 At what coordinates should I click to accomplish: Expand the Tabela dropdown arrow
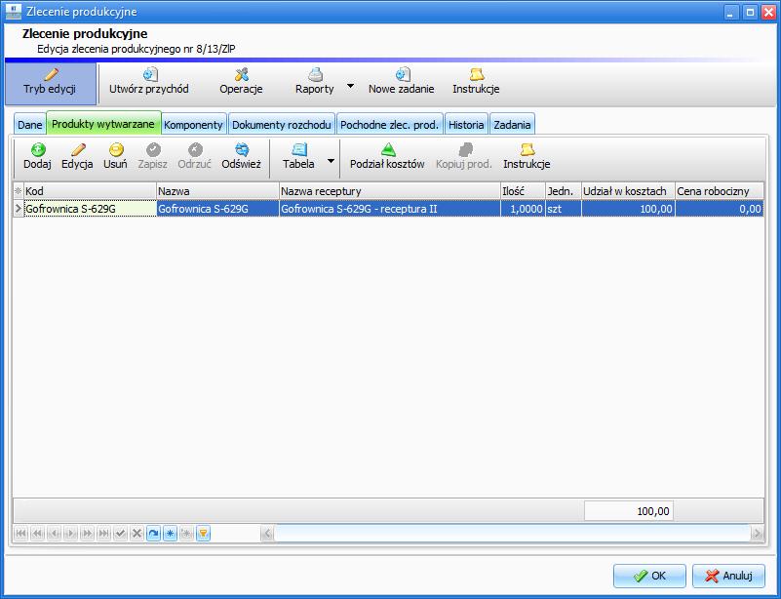click(331, 161)
